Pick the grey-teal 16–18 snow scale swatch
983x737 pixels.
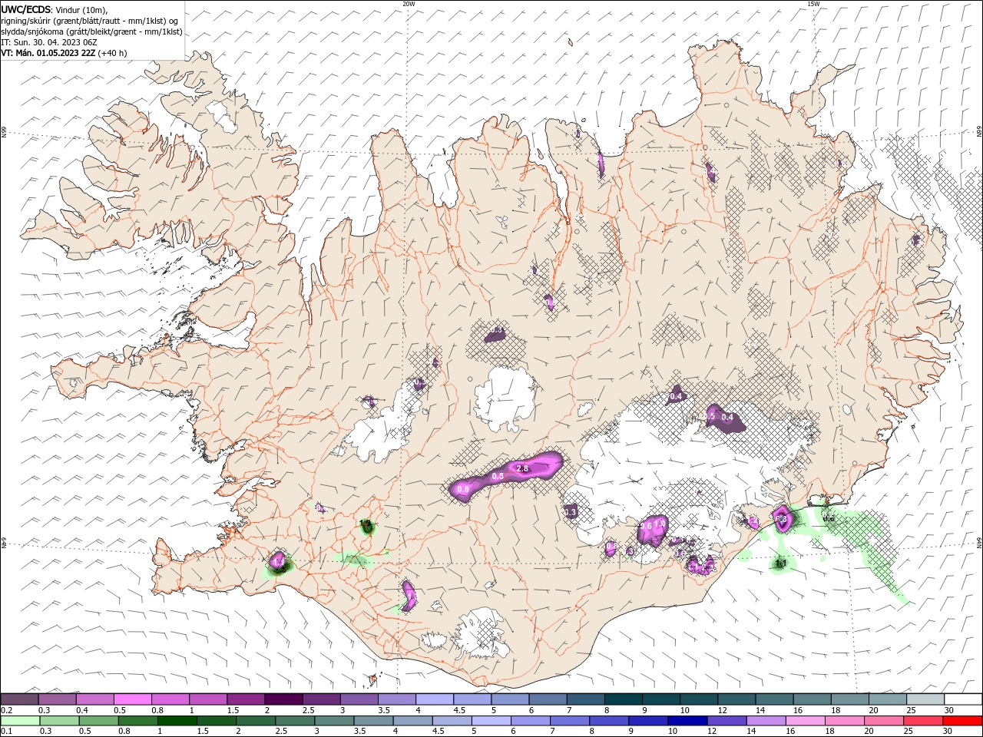point(813,699)
